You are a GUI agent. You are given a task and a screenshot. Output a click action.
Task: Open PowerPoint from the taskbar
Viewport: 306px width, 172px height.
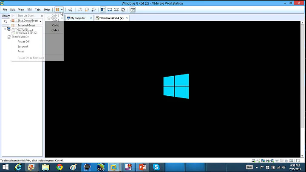pyautogui.click(x=142, y=167)
